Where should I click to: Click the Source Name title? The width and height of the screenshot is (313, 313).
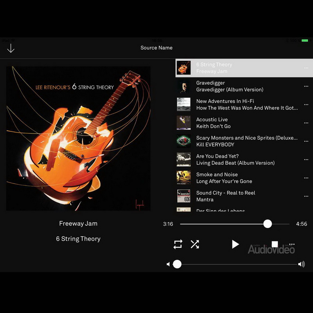[x=156, y=48]
